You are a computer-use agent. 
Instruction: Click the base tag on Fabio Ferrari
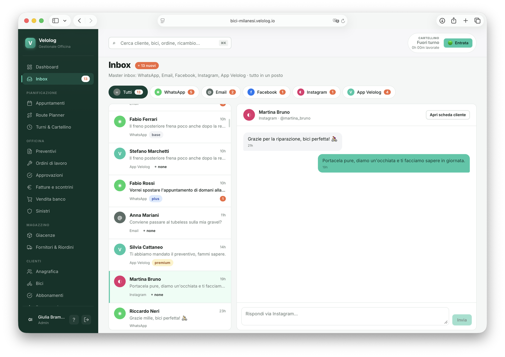[156, 135]
